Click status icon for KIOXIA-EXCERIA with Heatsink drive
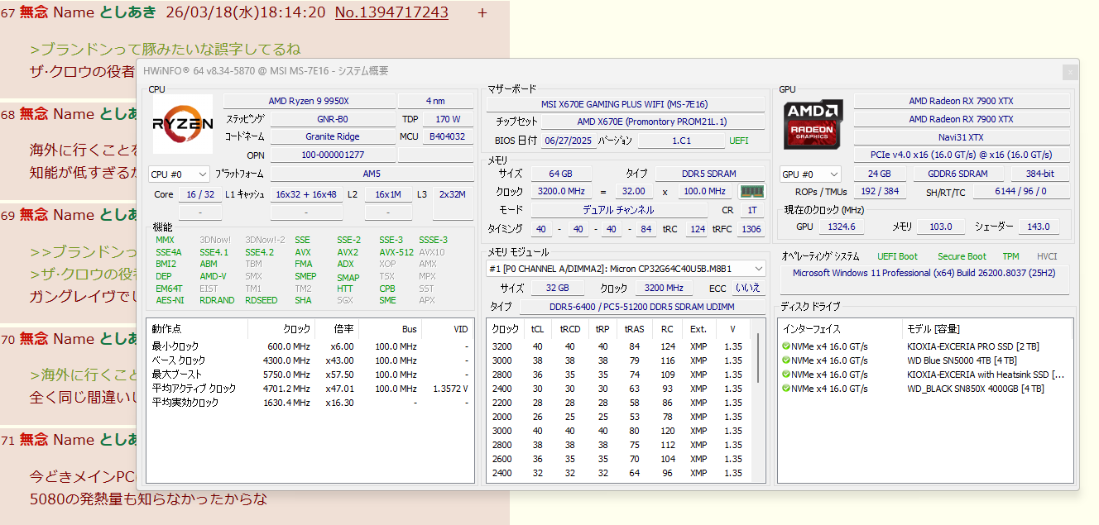 785,375
